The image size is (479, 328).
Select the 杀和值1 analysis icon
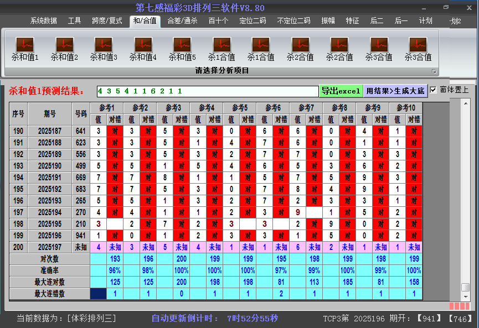point(25,49)
